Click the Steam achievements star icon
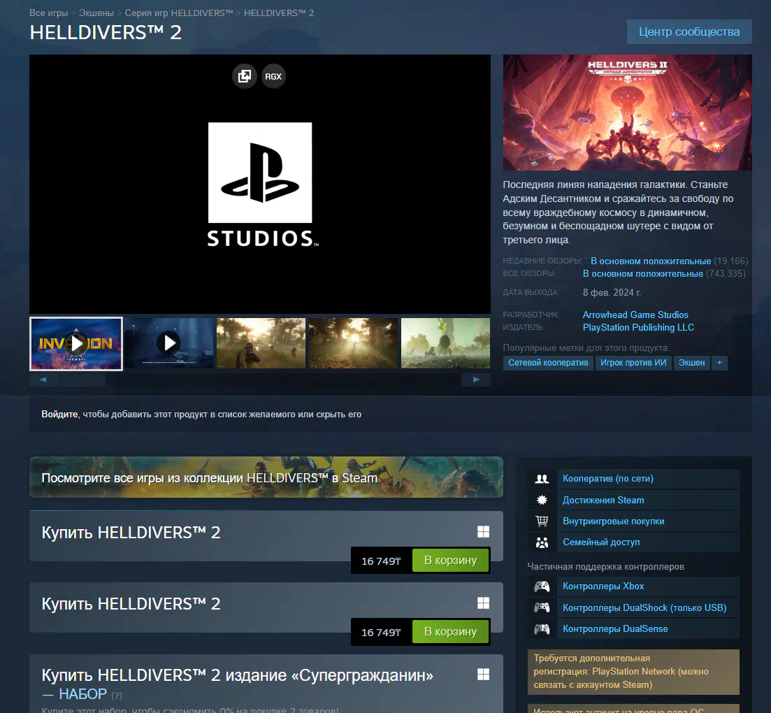Image resolution: width=771 pixels, height=713 pixels. point(542,500)
